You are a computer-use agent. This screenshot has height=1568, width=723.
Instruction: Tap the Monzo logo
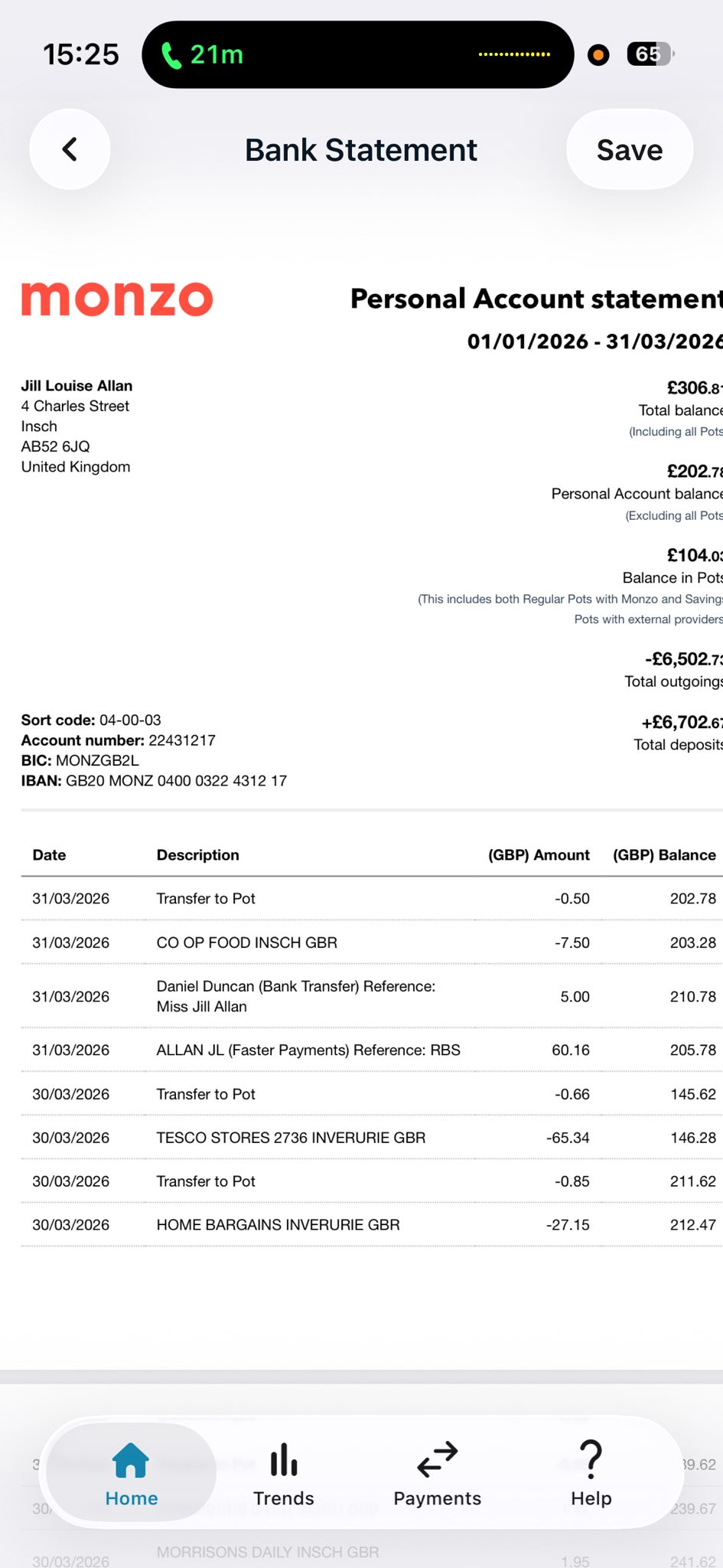117,299
